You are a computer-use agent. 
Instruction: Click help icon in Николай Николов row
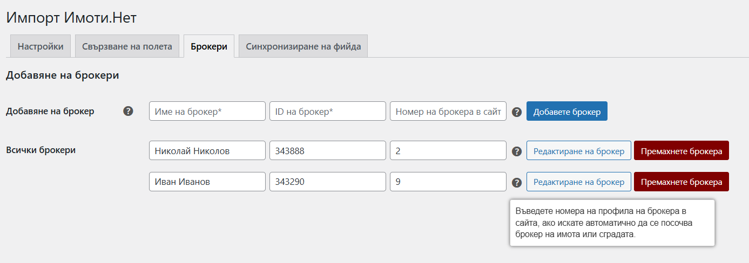(x=517, y=151)
